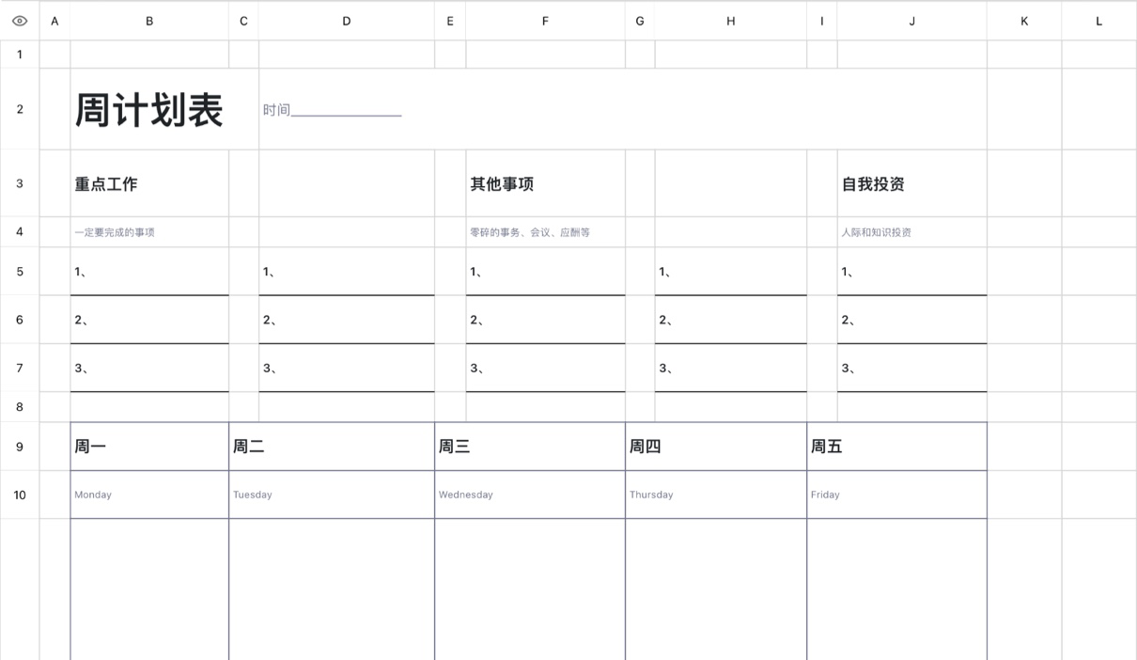Screen dimensions: 1137x660
Task: Click item 1、 under 重点工作 in column B
Action: 149,272
